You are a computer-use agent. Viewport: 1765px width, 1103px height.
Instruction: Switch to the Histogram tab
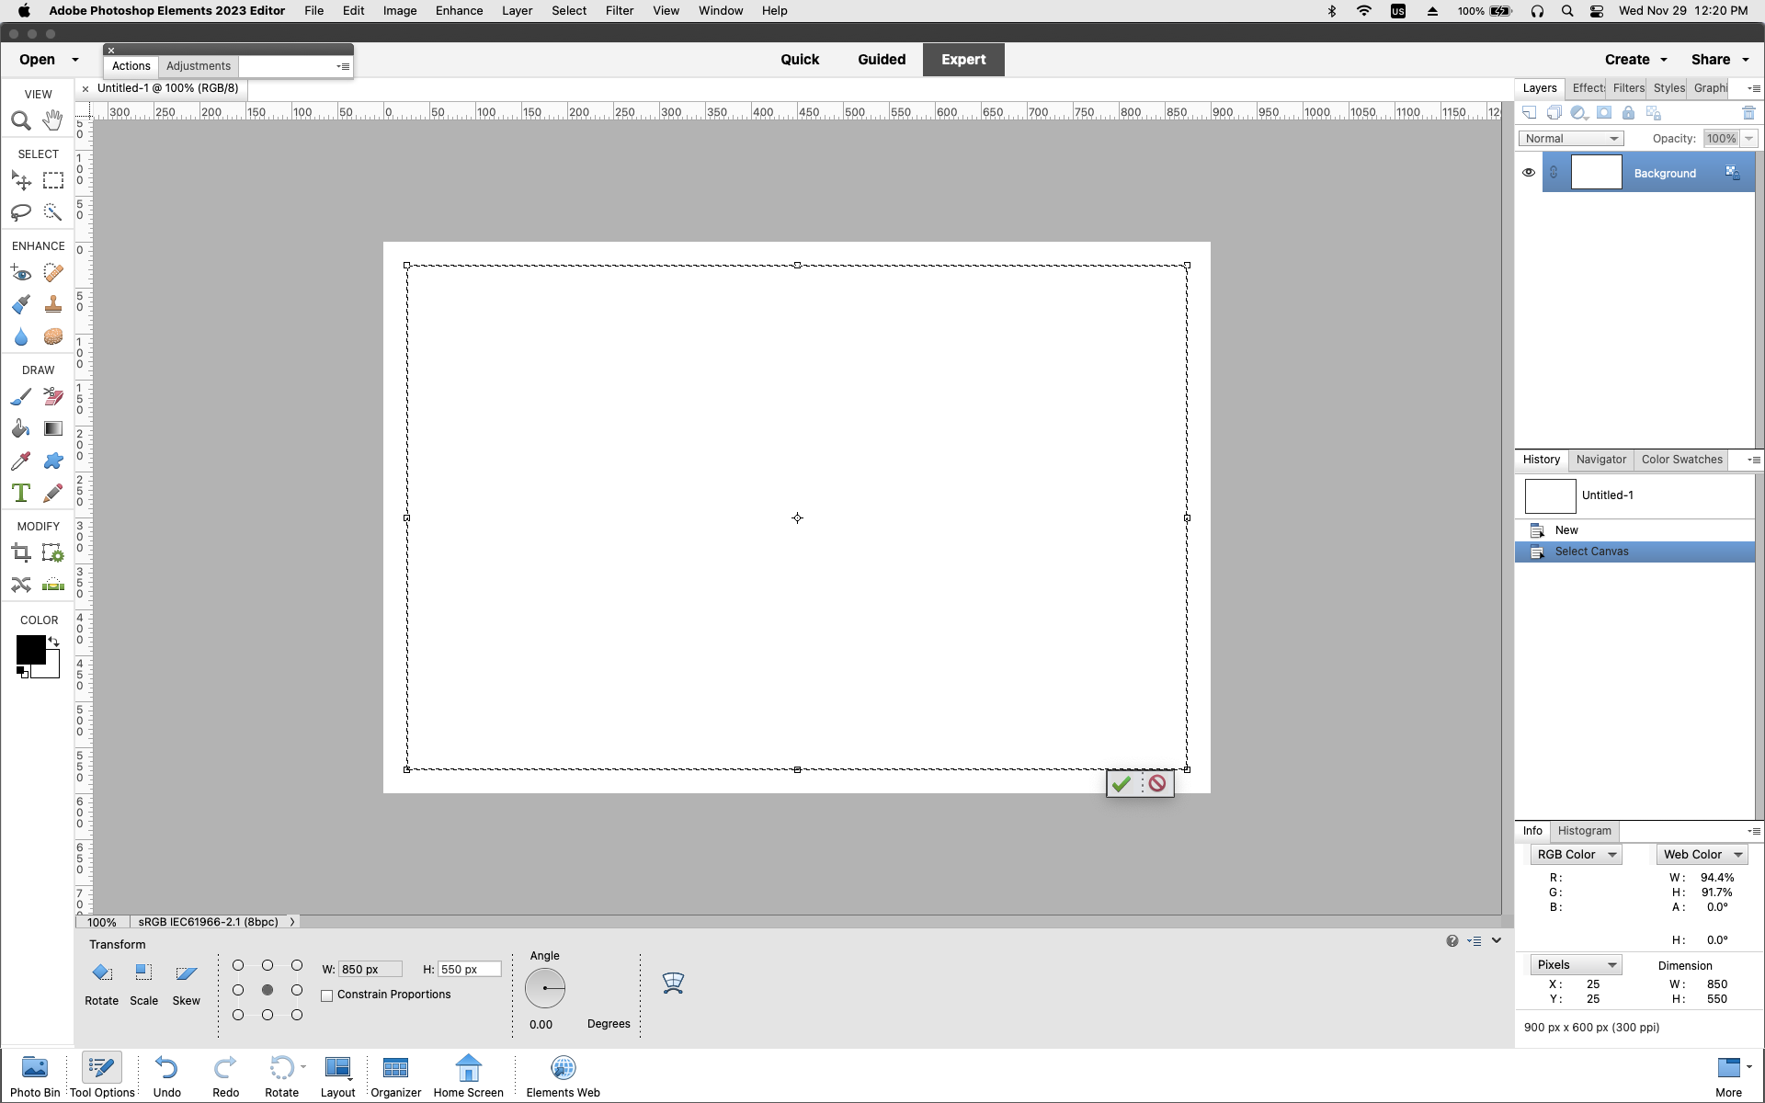1584,831
